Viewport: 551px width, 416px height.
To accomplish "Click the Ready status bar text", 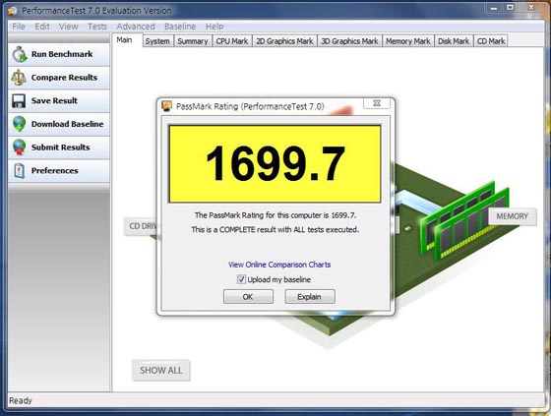I will (x=21, y=400).
